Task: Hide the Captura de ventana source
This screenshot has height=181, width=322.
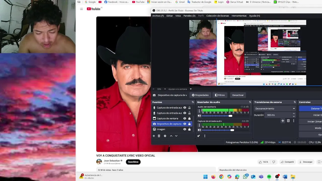Action: [185, 118]
